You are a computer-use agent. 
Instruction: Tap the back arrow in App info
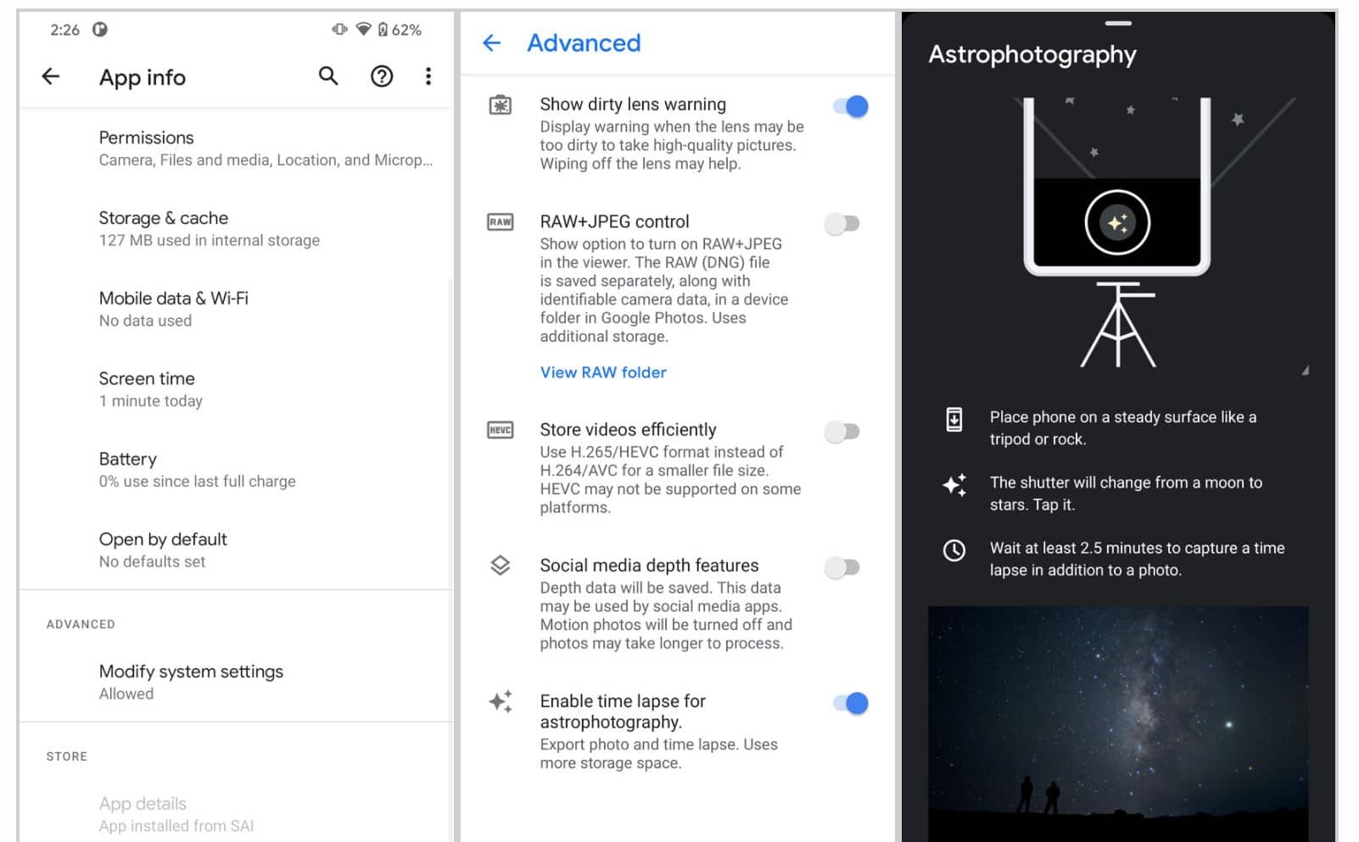tap(51, 77)
